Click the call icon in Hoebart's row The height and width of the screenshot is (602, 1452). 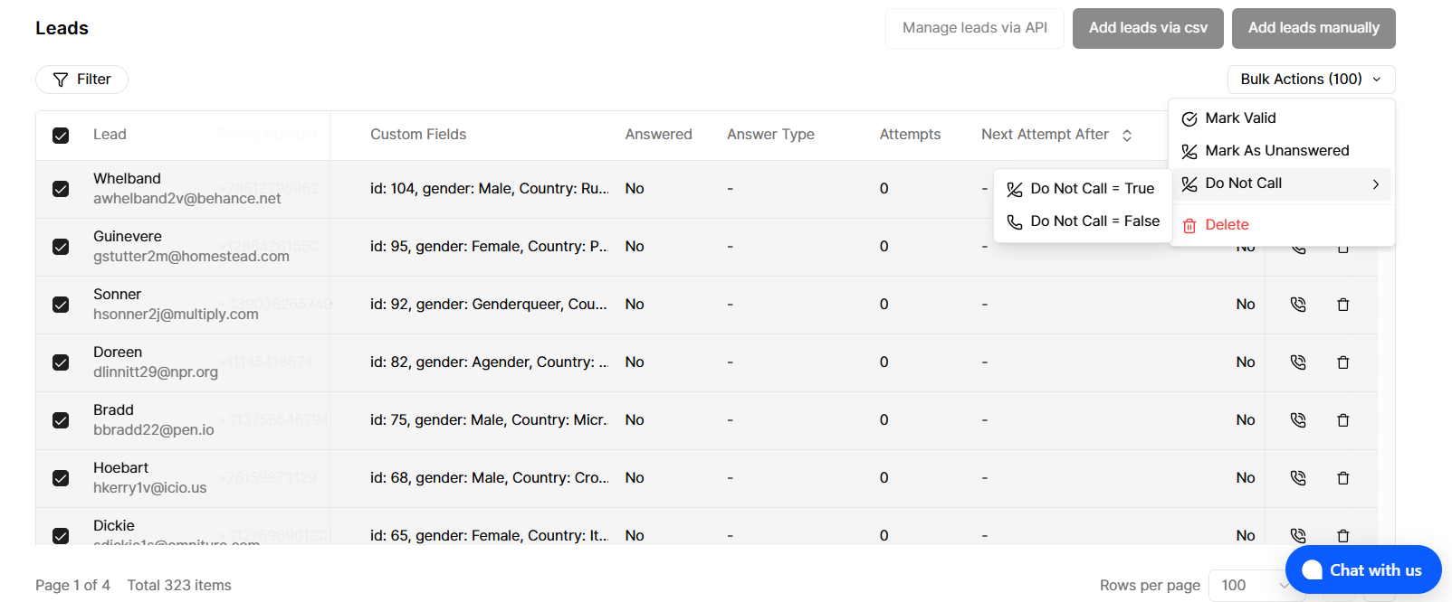pyautogui.click(x=1298, y=478)
